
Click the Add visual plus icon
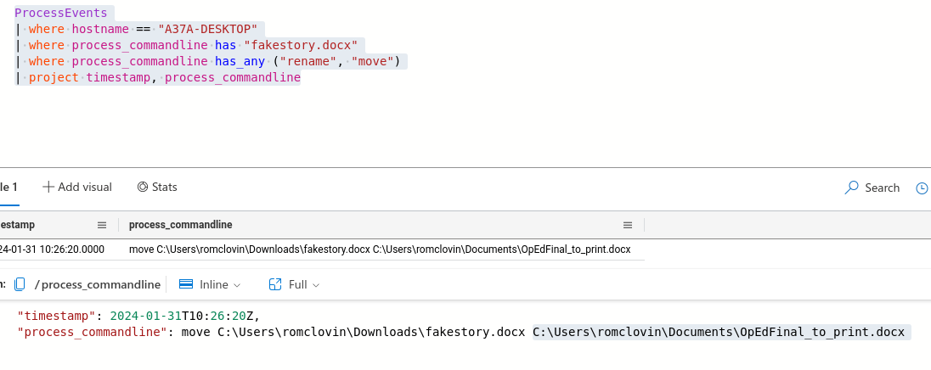point(48,187)
